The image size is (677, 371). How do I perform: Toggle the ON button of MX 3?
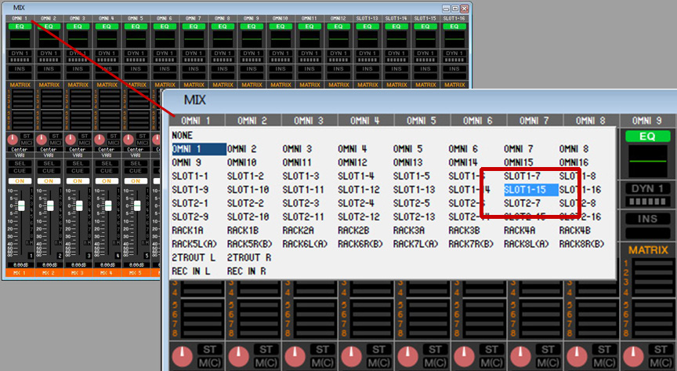78,180
